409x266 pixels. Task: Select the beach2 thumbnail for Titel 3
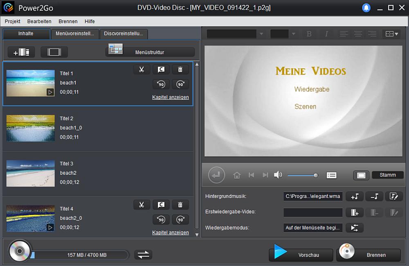tap(31, 173)
